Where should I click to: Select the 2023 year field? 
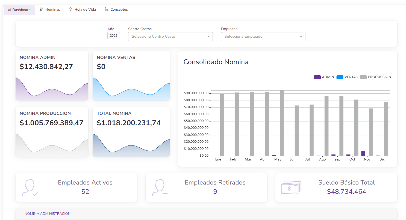pos(114,35)
